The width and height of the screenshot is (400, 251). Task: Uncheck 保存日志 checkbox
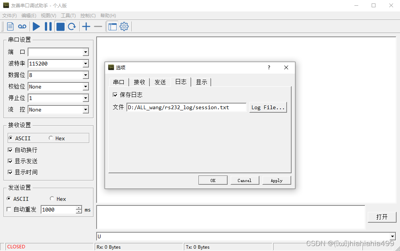(115, 95)
